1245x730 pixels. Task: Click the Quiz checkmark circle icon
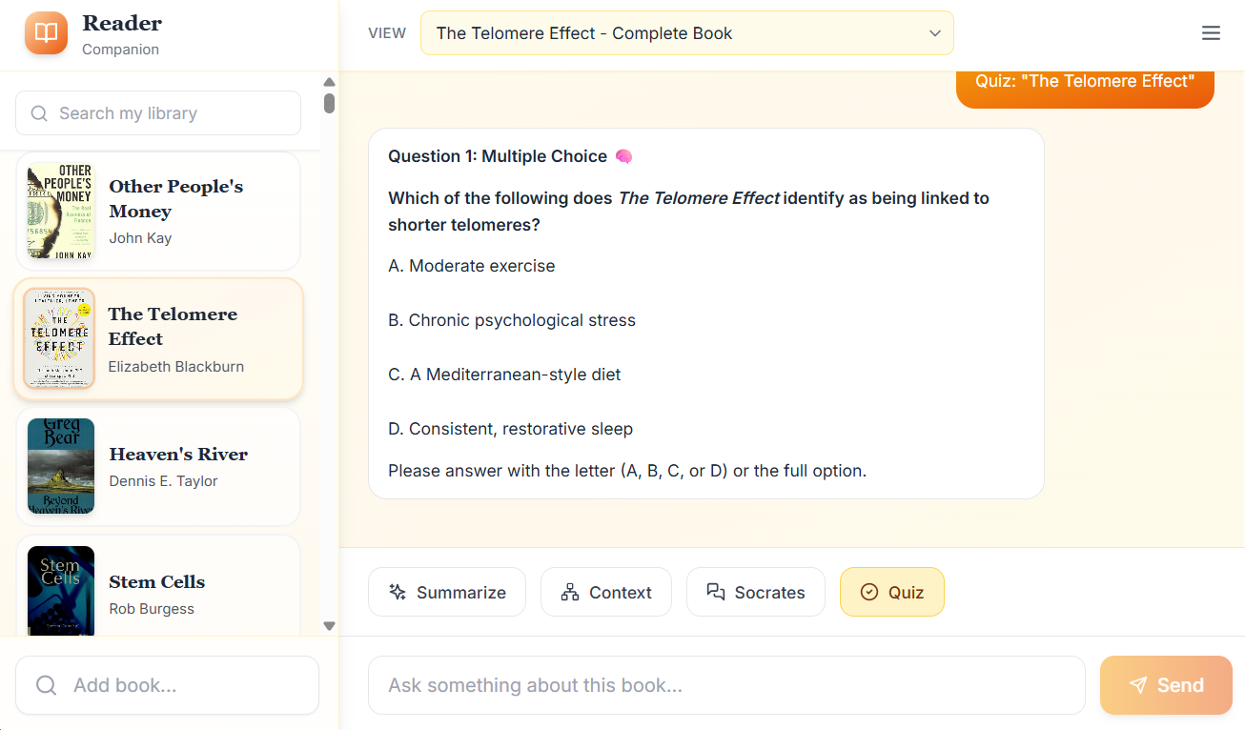point(868,592)
